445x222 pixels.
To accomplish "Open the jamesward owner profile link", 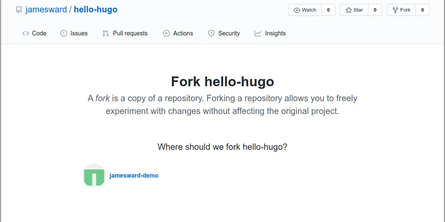I will pos(46,10).
